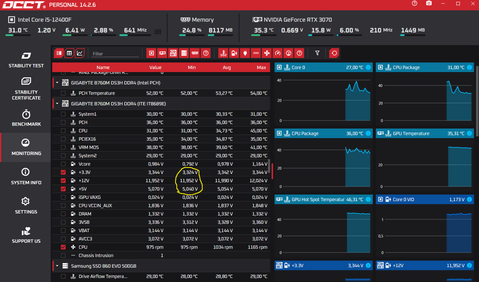This screenshot has height=282, width=479.
Task: Click the Max column header
Action: pos(261,67)
